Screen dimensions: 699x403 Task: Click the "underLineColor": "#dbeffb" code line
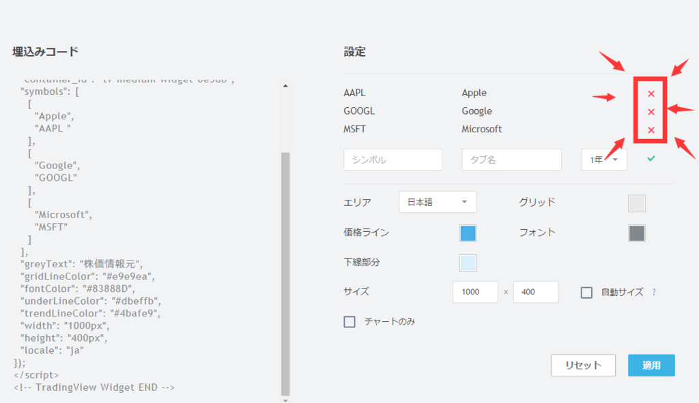pos(91,301)
